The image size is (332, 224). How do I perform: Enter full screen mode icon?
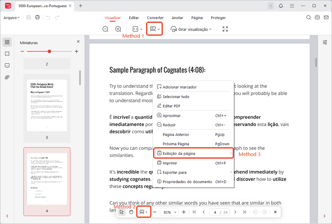(x=225, y=29)
